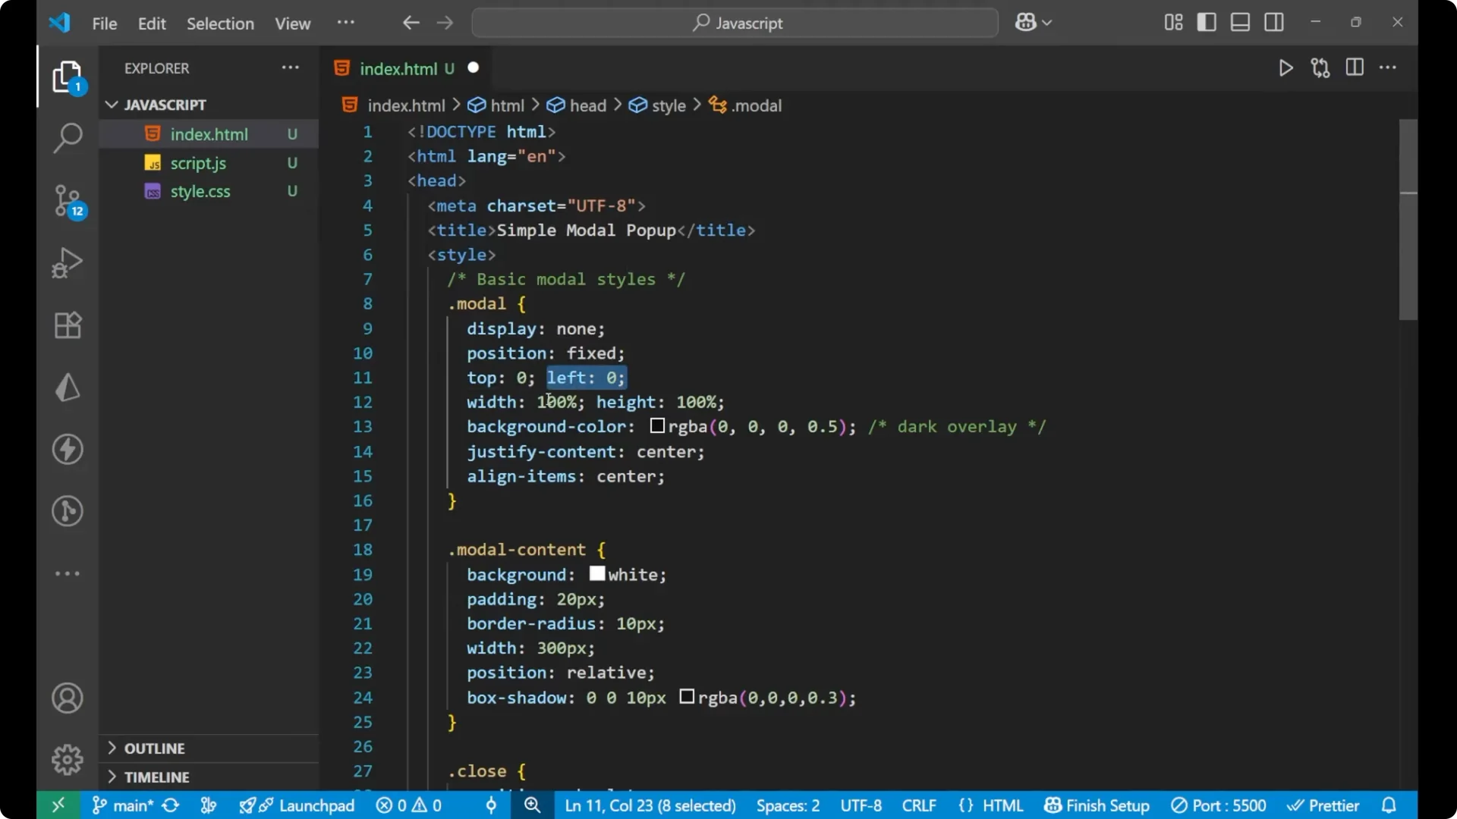Open Source Control showing 12 pending changes

pos(68,201)
